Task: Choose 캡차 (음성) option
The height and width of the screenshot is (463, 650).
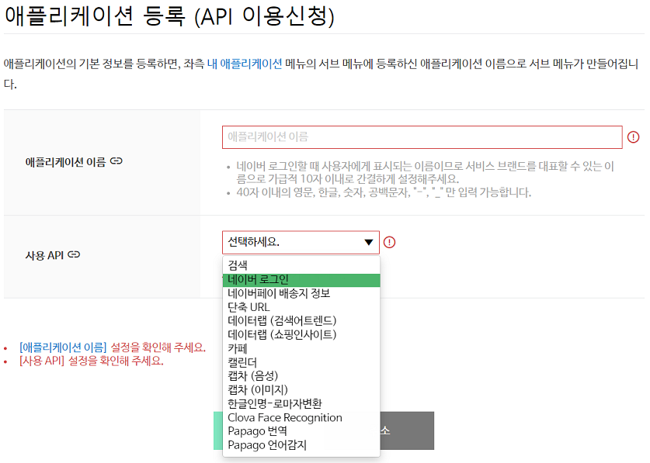Action: coord(301,376)
